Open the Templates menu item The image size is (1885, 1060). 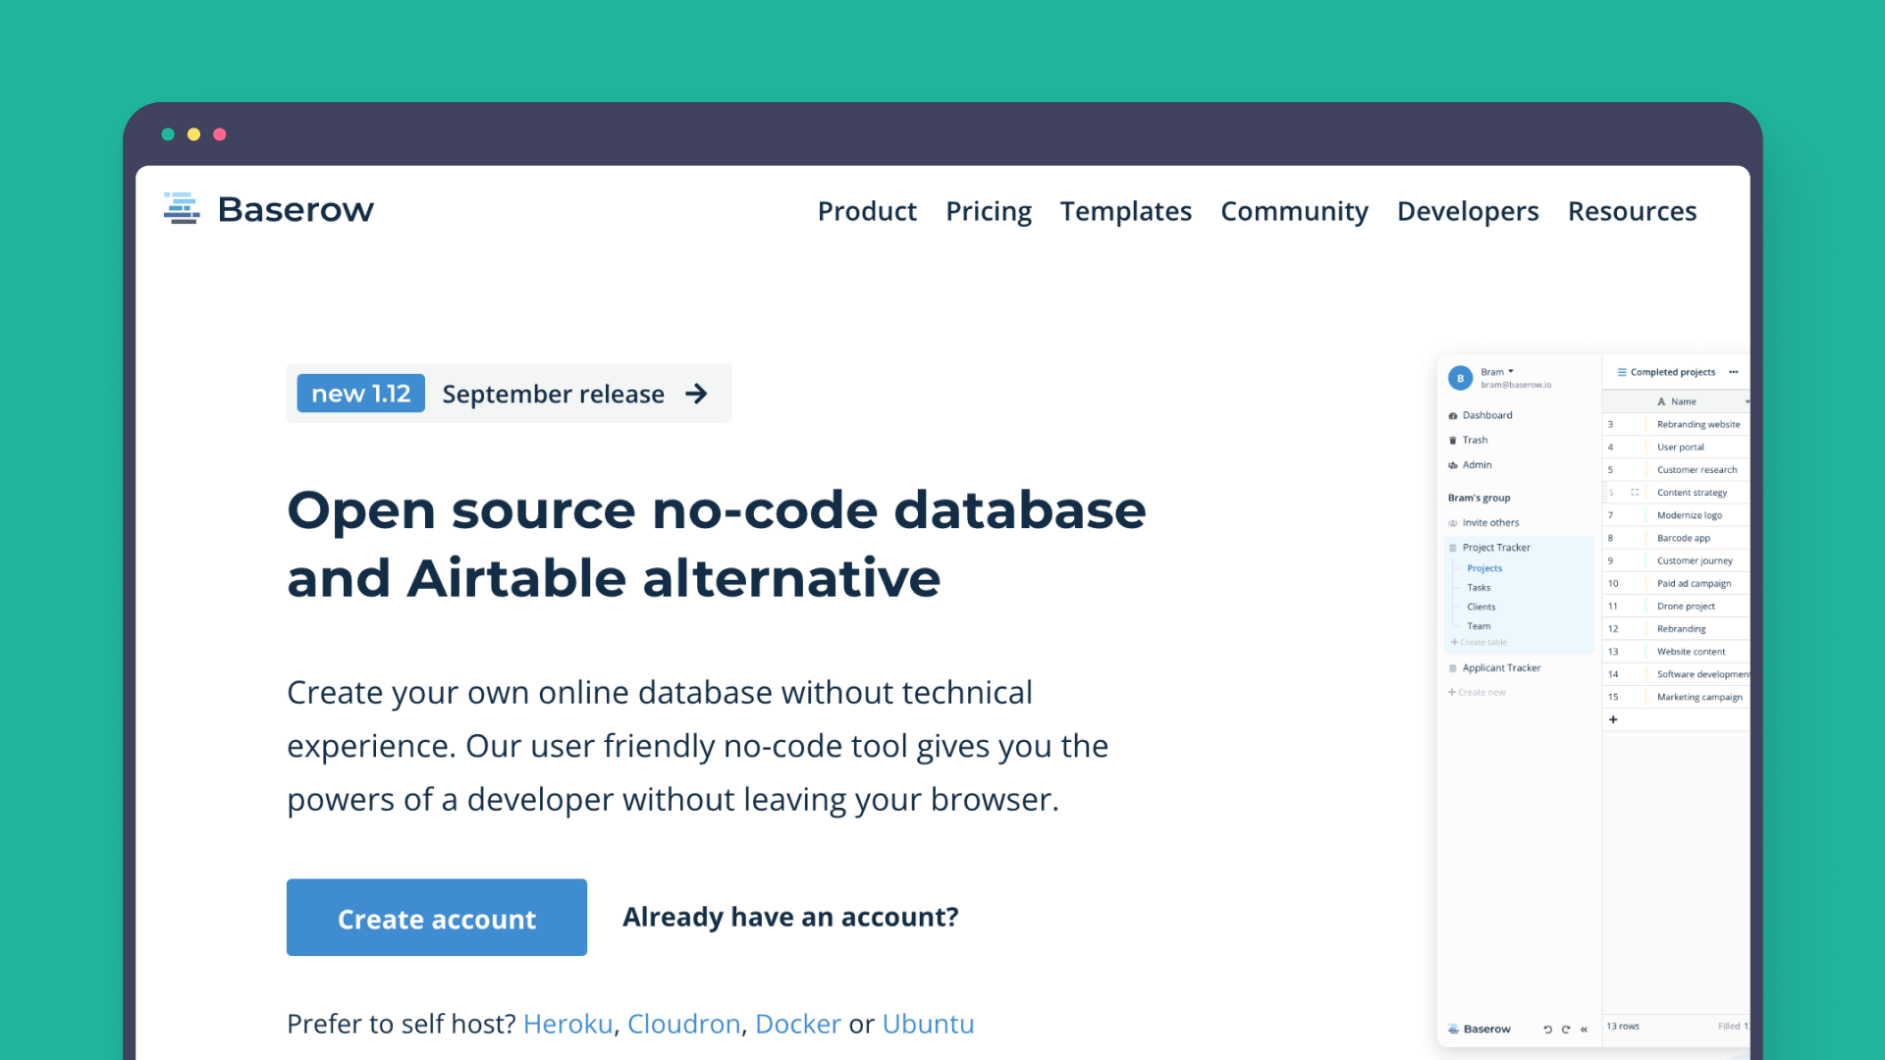coord(1125,211)
